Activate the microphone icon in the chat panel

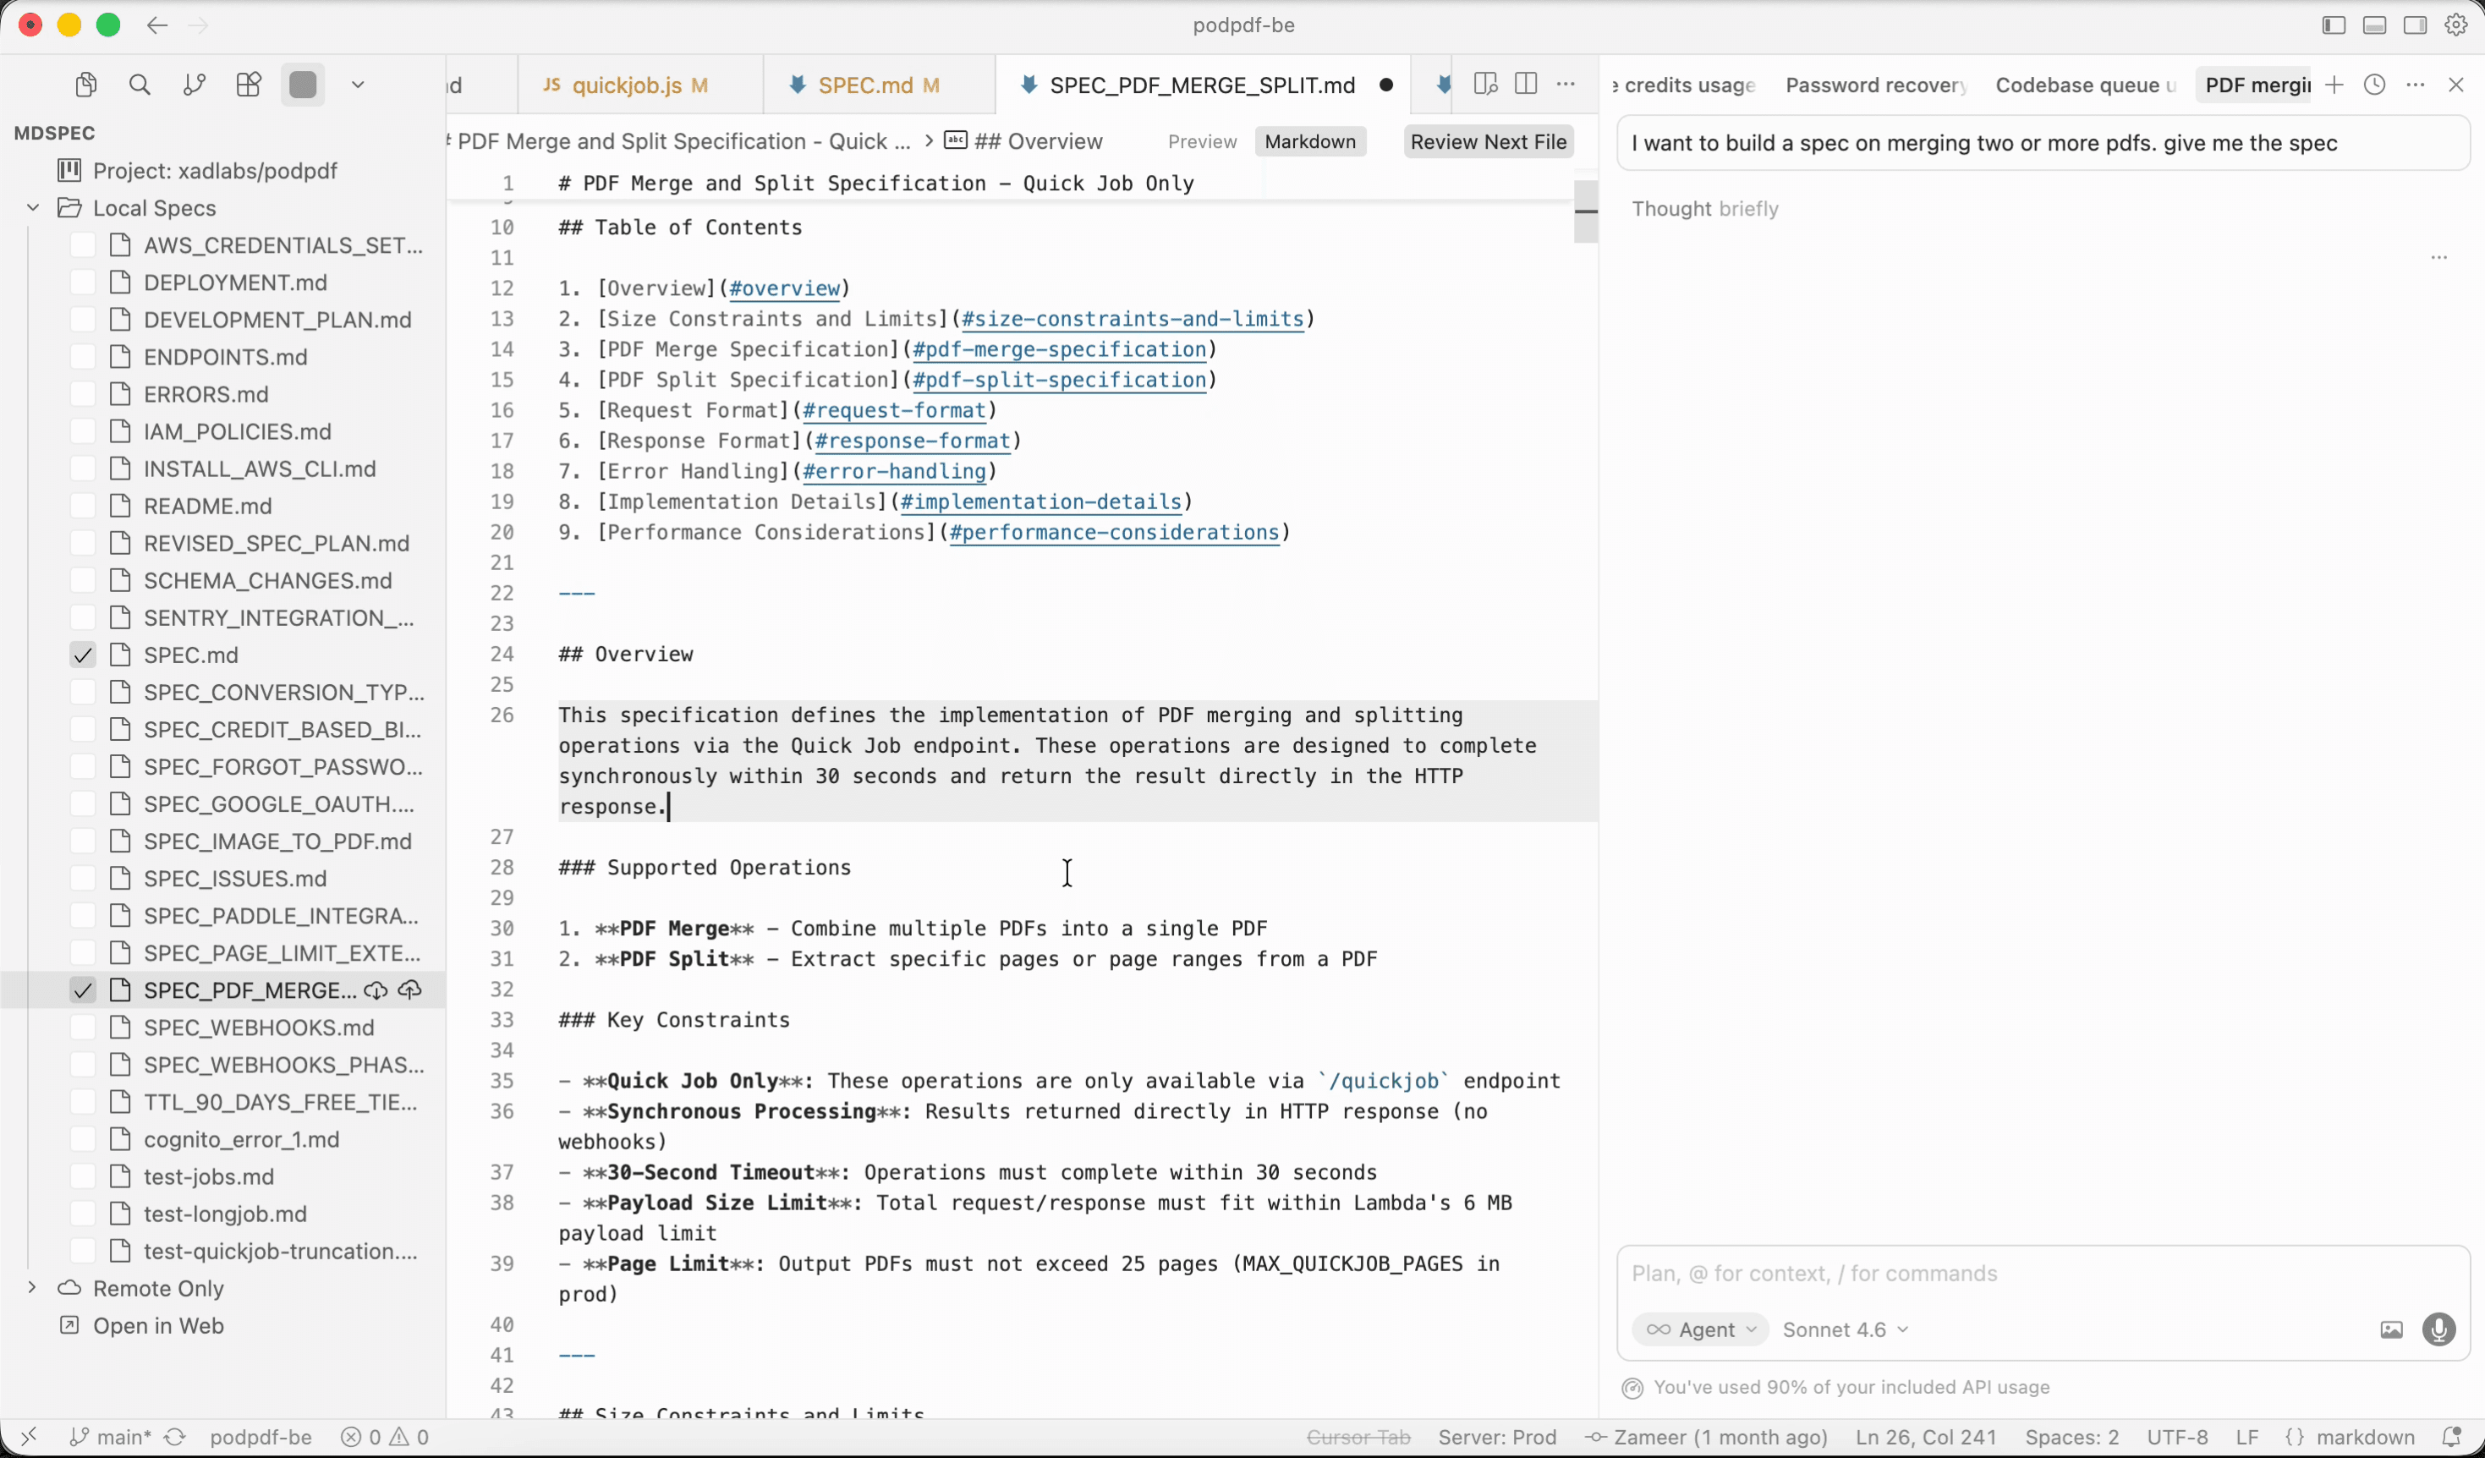click(2439, 1329)
